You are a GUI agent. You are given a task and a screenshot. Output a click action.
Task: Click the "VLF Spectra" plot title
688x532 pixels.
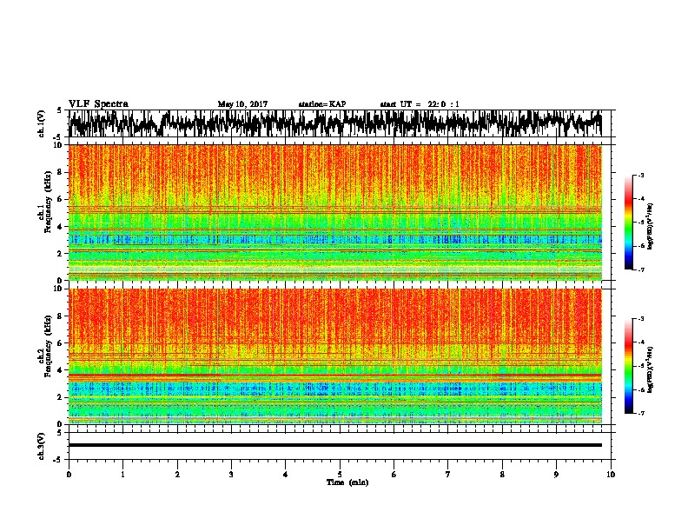tap(98, 104)
